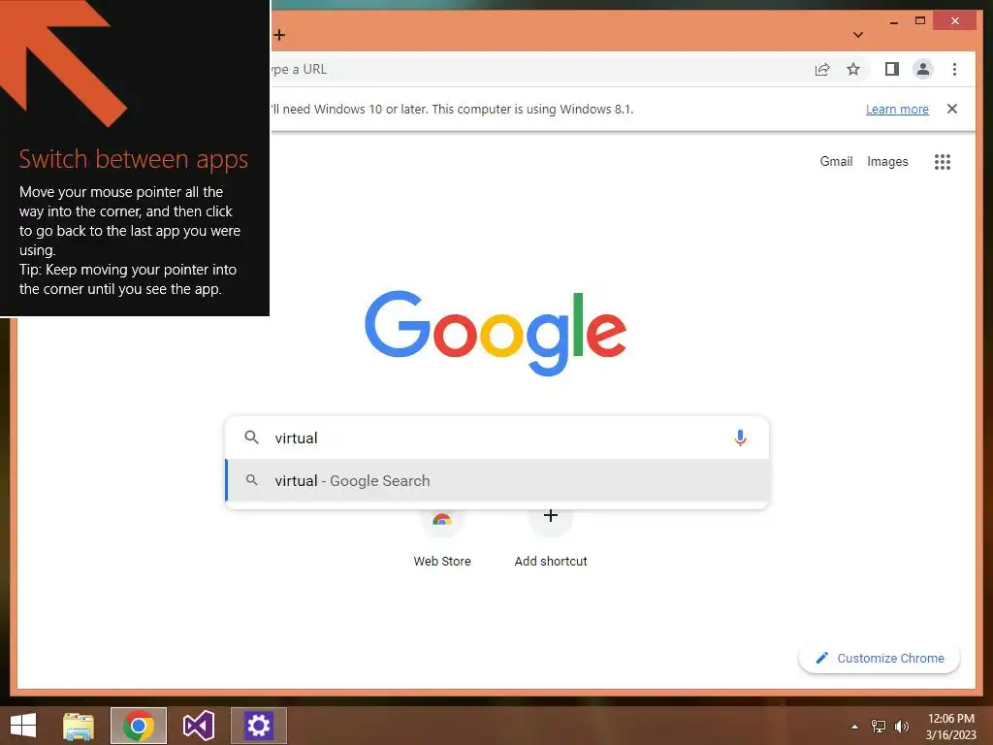The height and width of the screenshot is (745, 993).
Task: Start voice search microphone
Action: (x=740, y=437)
